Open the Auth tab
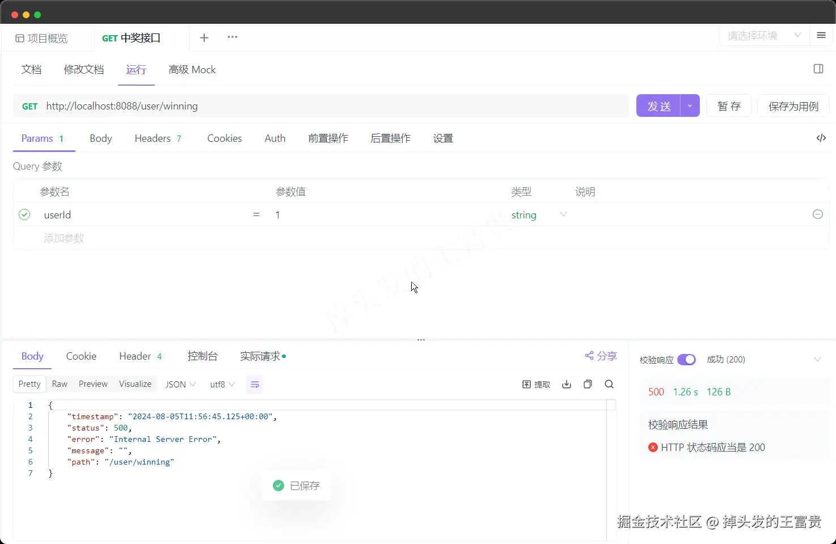The image size is (836, 544). [275, 138]
